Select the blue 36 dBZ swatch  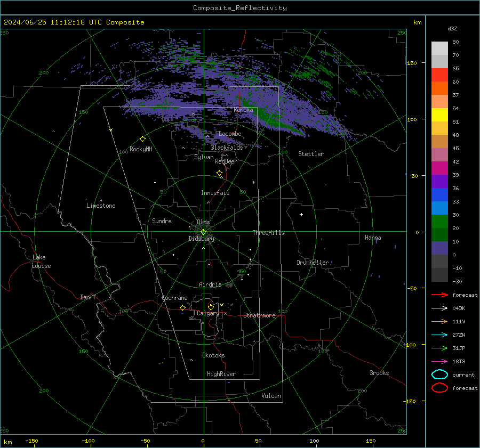point(439,194)
